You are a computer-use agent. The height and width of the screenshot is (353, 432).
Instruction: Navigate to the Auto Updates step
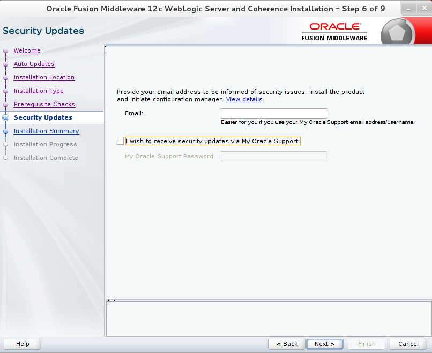pyautogui.click(x=34, y=64)
